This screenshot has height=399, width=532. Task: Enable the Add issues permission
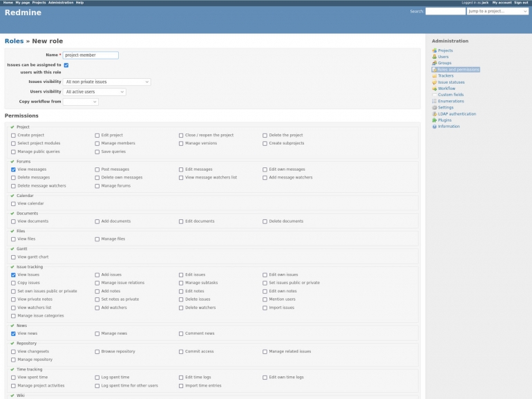pyautogui.click(x=97, y=275)
